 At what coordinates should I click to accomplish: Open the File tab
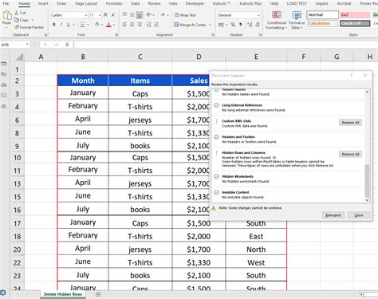pyautogui.click(x=6, y=3)
